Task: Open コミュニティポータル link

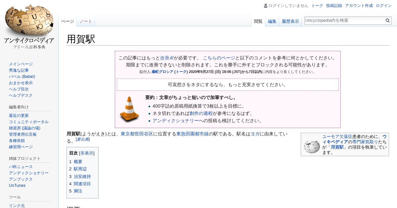Action: 29,122
